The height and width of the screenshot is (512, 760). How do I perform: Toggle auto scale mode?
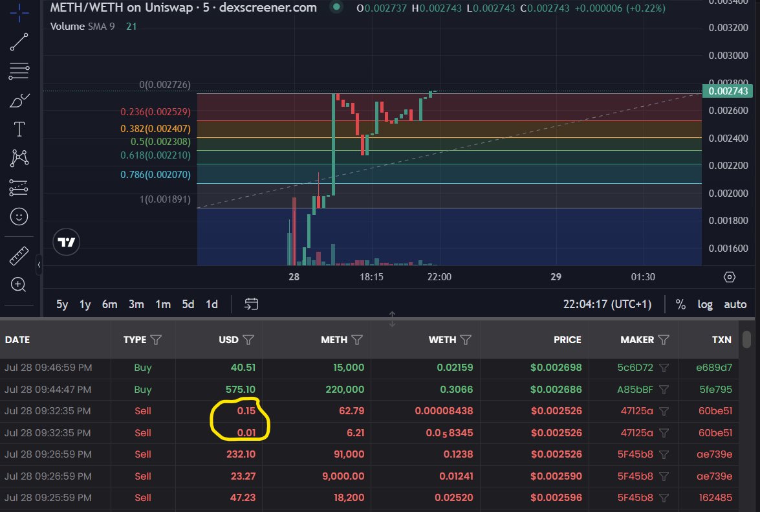click(x=735, y=304)
